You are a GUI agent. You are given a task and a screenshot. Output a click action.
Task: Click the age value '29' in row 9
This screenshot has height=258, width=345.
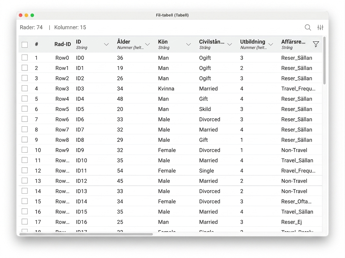[120, 140]
